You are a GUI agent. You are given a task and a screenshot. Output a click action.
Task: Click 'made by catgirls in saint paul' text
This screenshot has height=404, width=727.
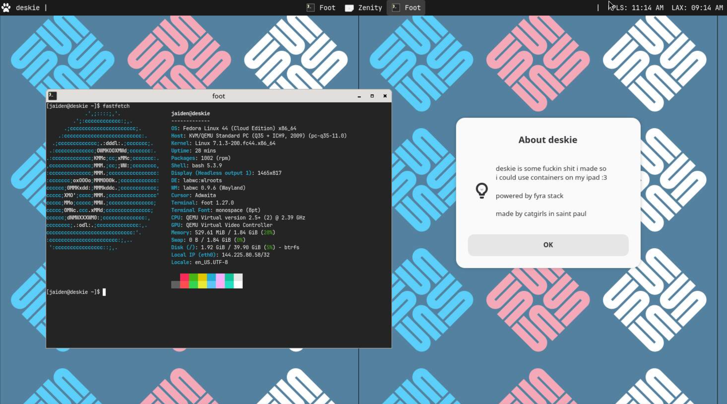541,214
